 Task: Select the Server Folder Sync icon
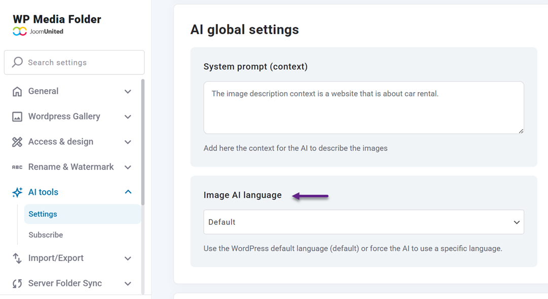pos(17,283)
